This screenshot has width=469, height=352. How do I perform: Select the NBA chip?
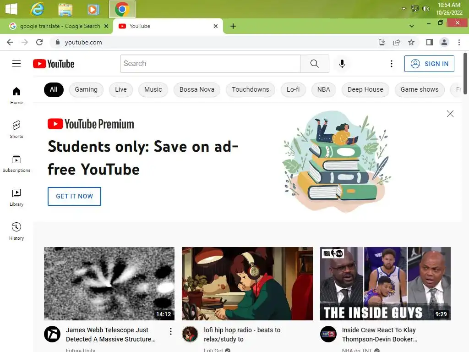click(x=324, y=89)
